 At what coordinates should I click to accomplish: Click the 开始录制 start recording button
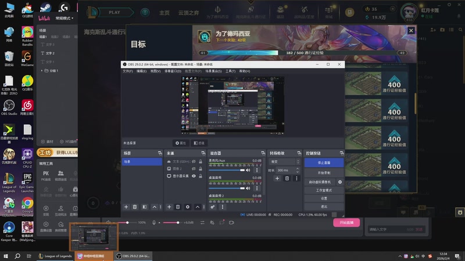click(x=324, y=173)
